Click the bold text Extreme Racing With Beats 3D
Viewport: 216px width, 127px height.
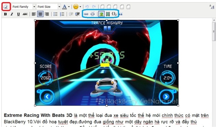(38, 115)
